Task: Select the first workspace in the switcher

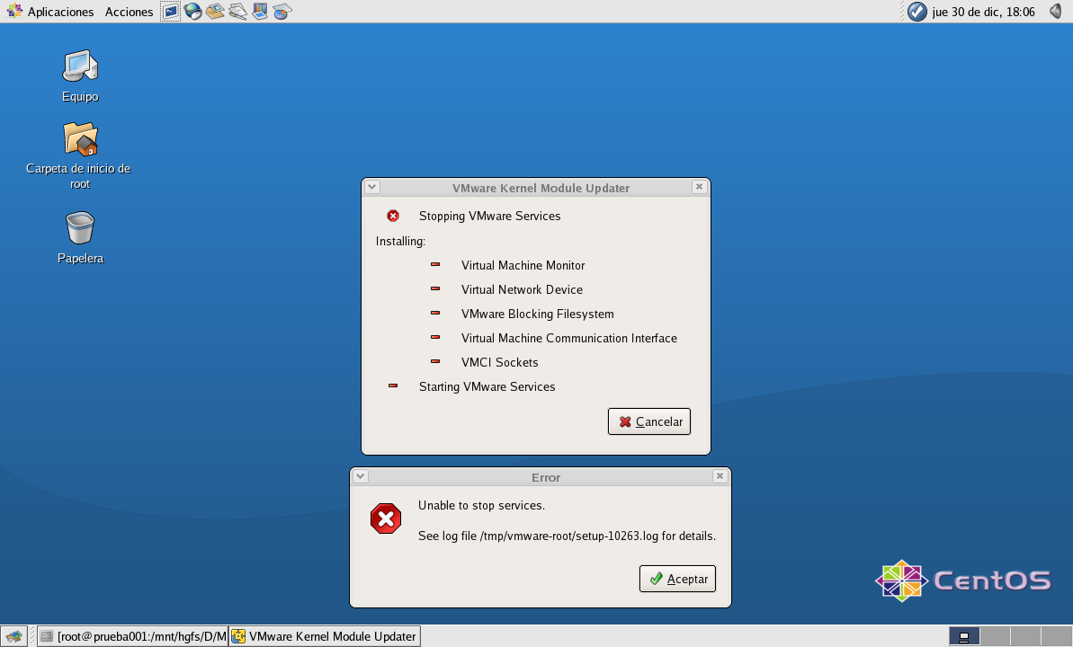Action: point(964,636)
